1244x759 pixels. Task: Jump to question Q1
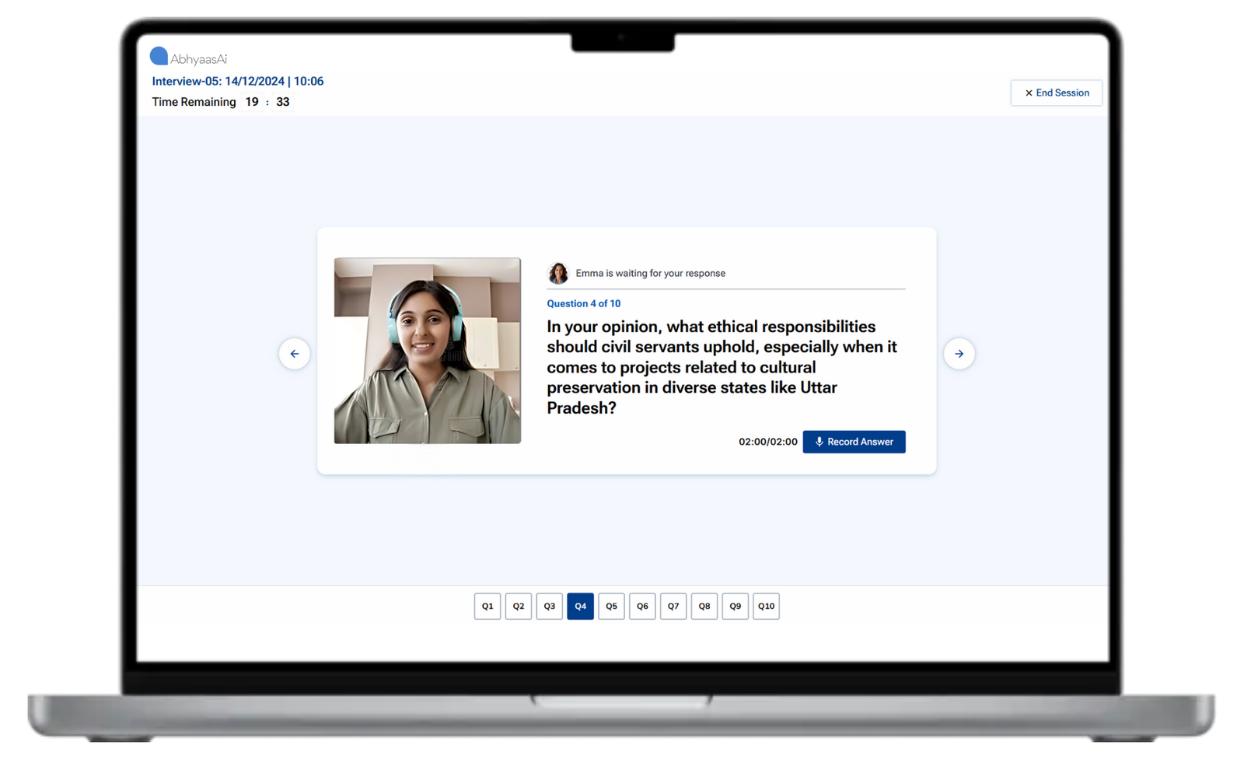[487, 606]
